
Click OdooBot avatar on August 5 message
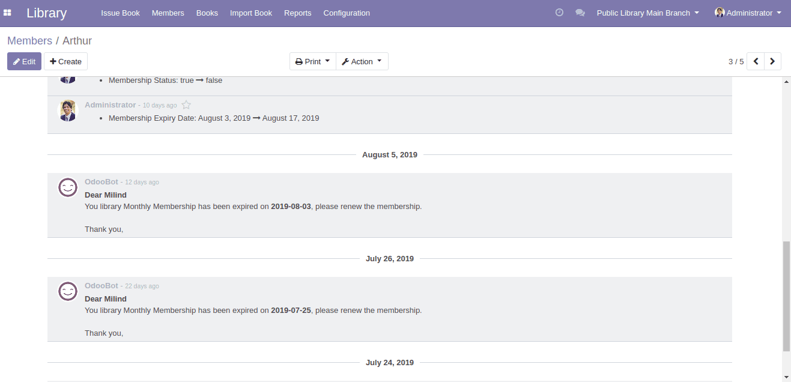[x=68, y=187]
